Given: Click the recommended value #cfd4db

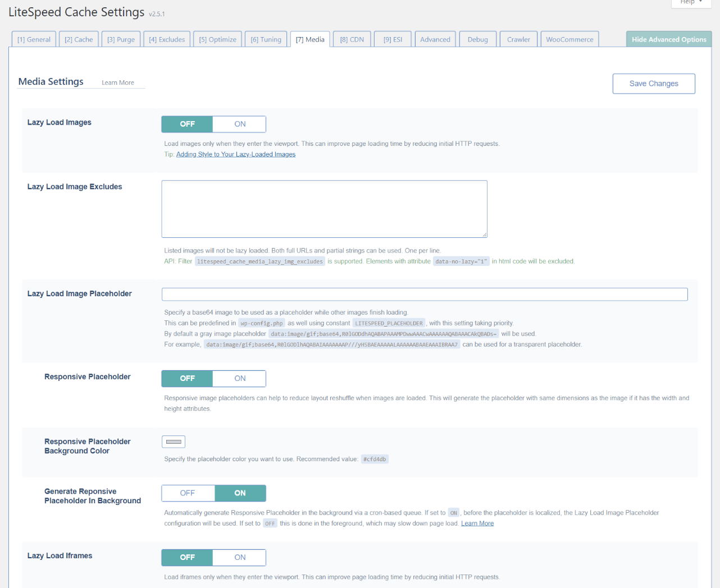Looking at the screenshot, I should click(x=375, y=459).
